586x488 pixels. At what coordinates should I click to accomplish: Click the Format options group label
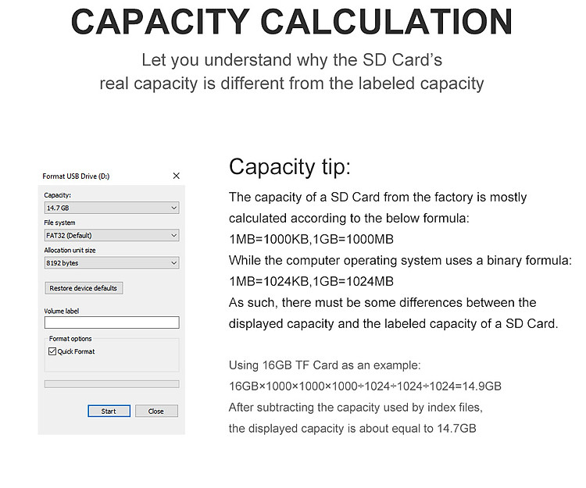(x=70, y=339)
